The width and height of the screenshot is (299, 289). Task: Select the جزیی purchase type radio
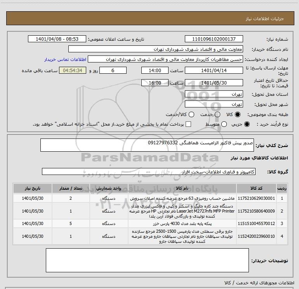pos(247,124)
